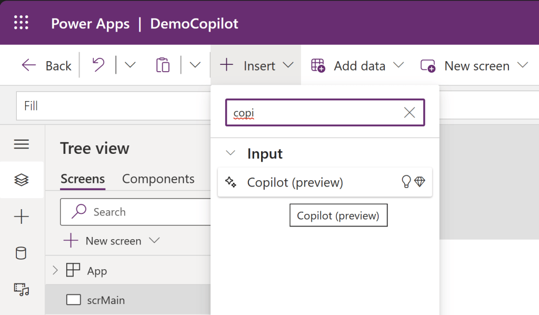Select the Screens tab
Screen dimensions: 539x315
(83, 179)
